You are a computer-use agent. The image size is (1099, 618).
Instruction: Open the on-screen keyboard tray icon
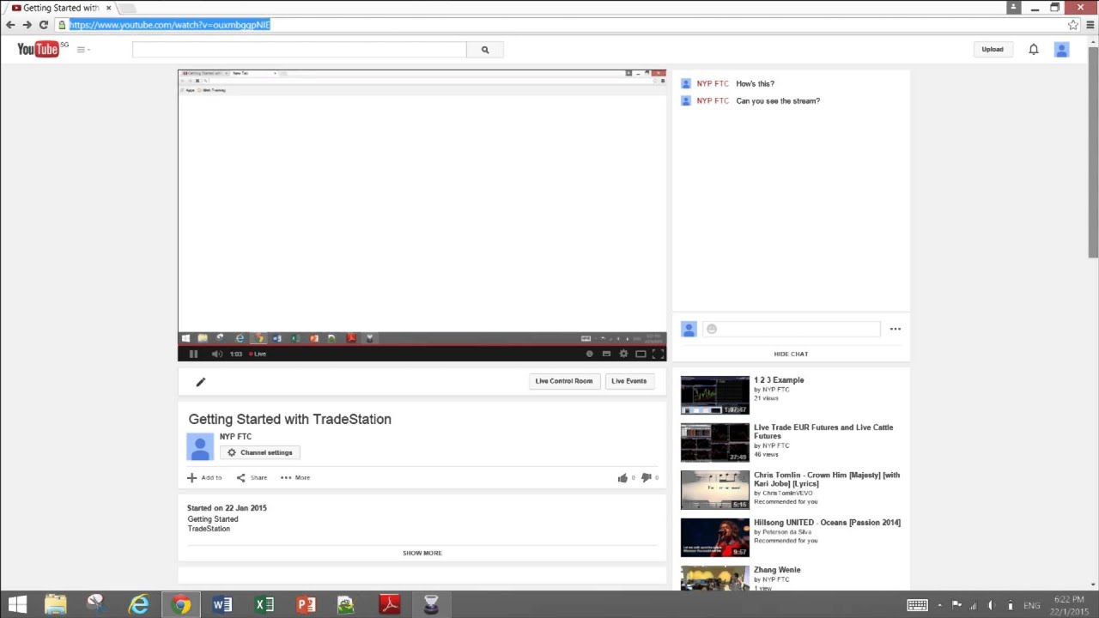917,605
